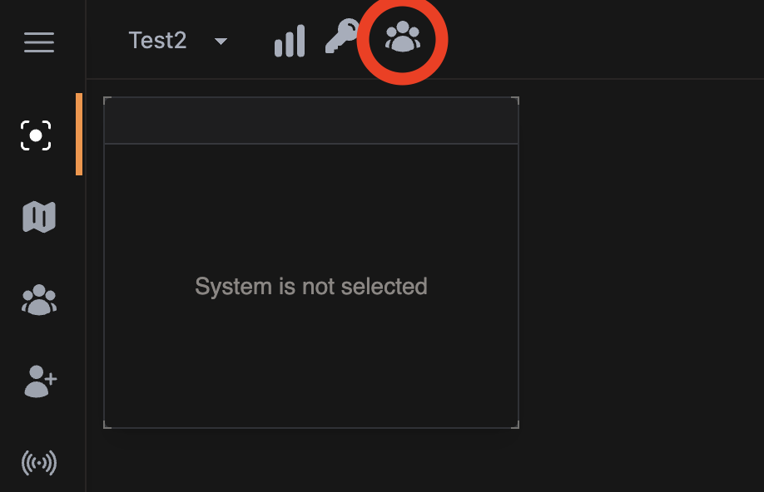Click the top-left corner handle of the panel
Viewport: 764px width, 492px height.
pyautogui.click(x=105, y=98)
